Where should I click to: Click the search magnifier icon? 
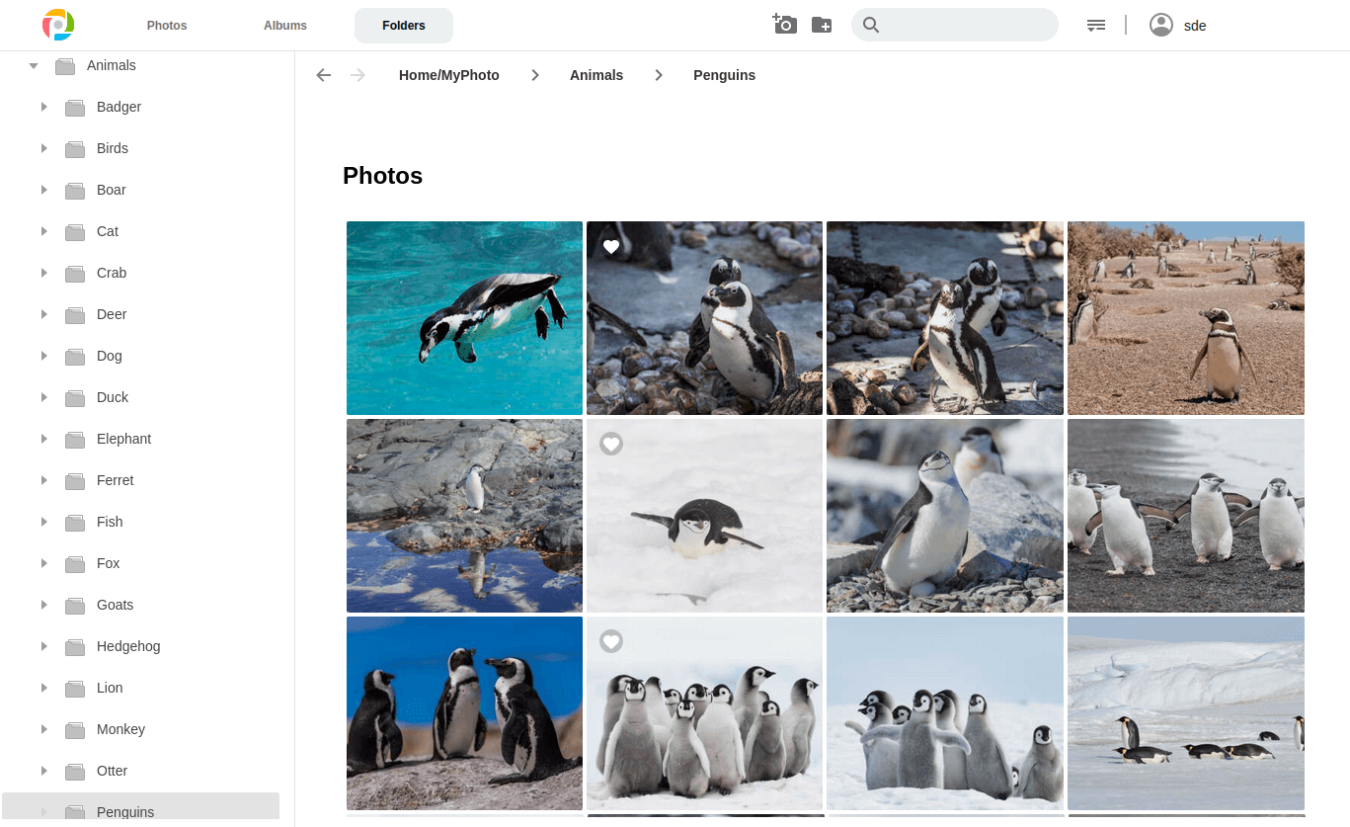click(871, 25)
